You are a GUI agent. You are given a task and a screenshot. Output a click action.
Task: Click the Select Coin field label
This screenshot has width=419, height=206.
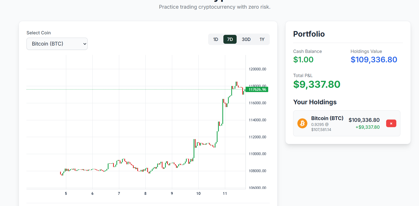click(x=38, y=33)
